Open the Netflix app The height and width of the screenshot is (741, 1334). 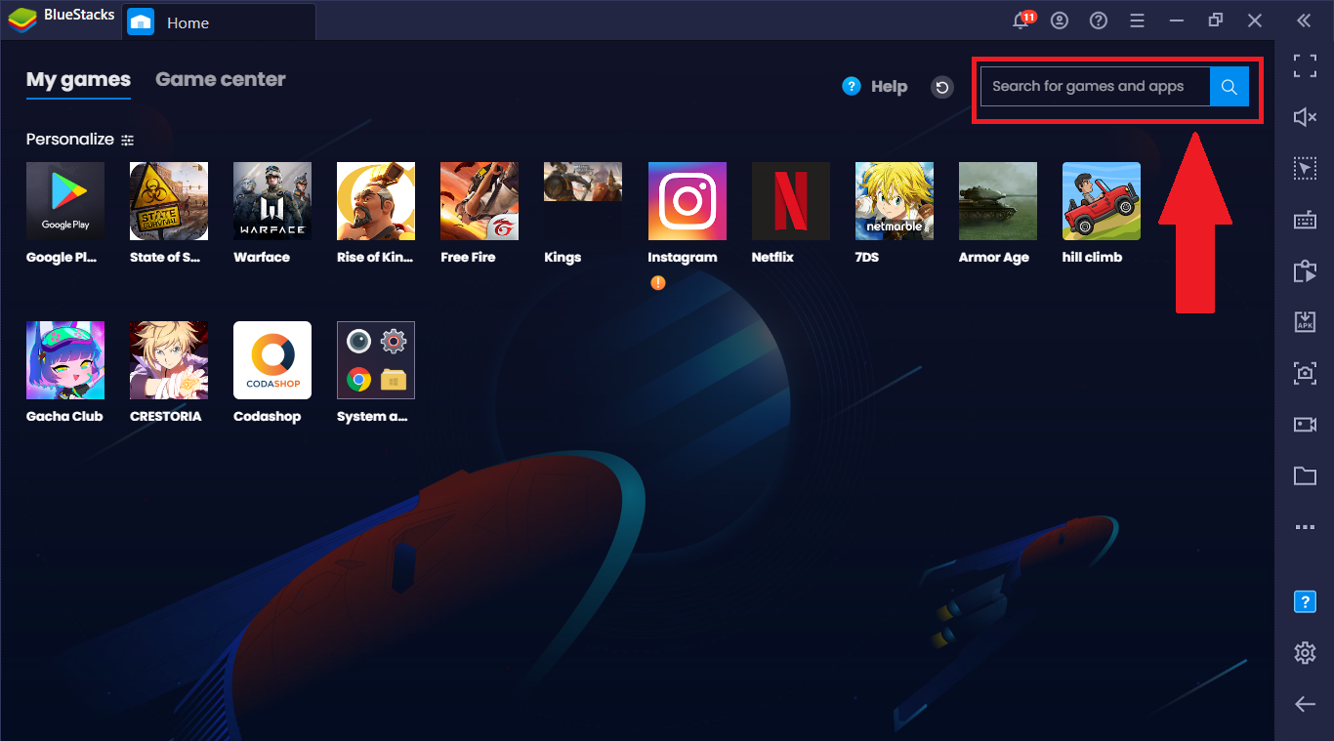click(791, 201)
